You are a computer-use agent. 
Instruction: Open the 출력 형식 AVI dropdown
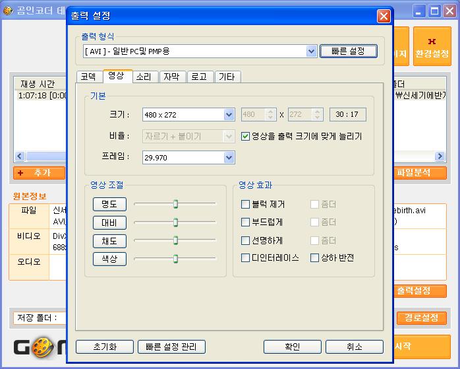click(x=311, y=51)
